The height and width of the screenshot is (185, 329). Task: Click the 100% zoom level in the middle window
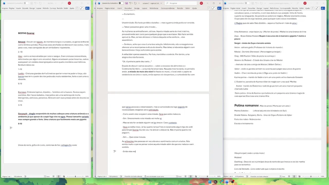[219, 177]
